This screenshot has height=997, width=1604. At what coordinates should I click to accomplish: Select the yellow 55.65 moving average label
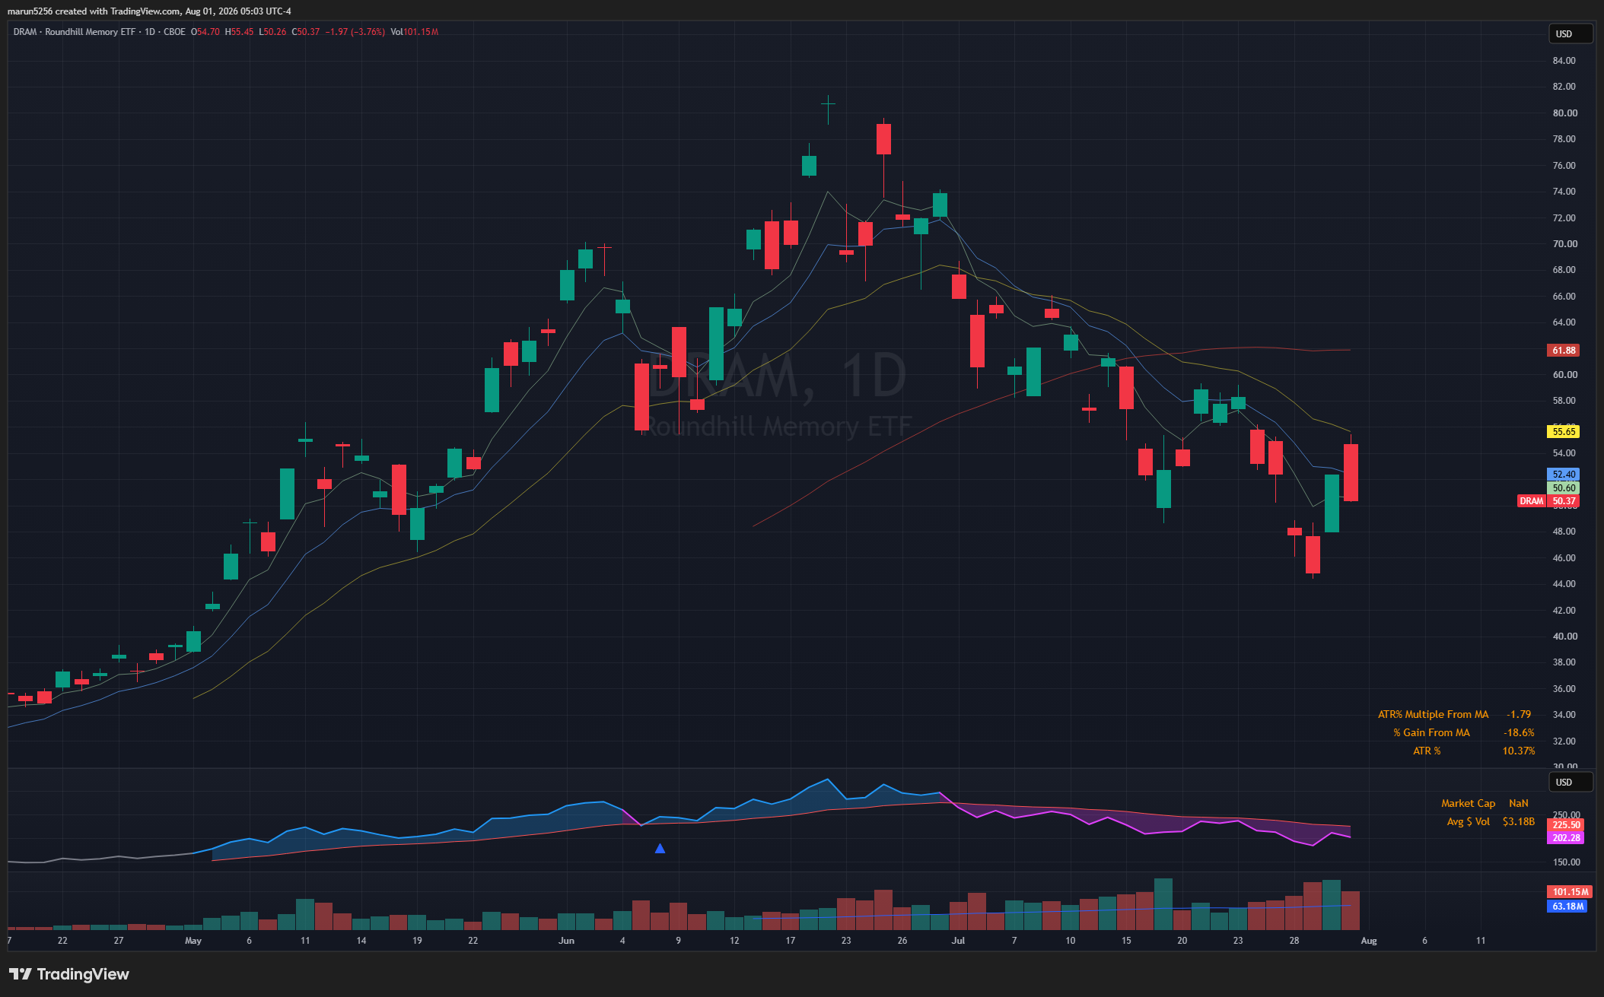tap(1563, 432)
